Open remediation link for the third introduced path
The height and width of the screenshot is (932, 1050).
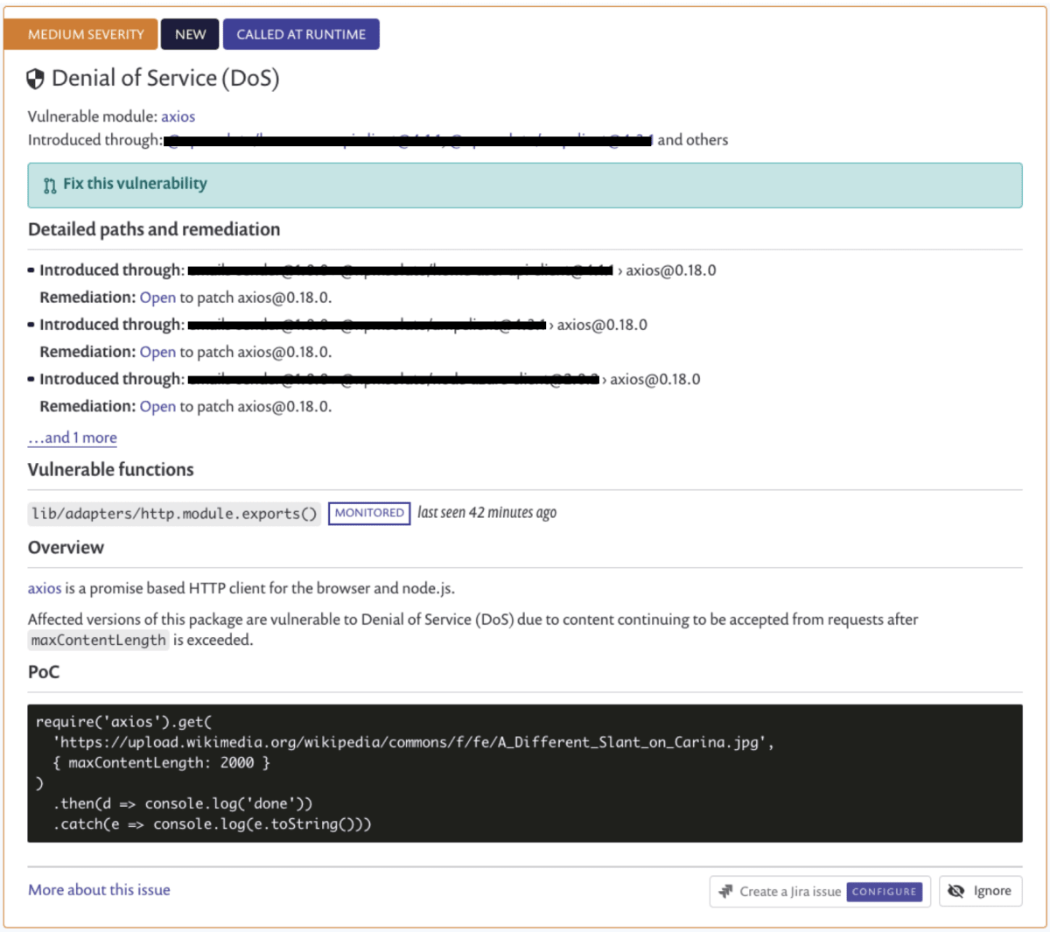point(157,406)
